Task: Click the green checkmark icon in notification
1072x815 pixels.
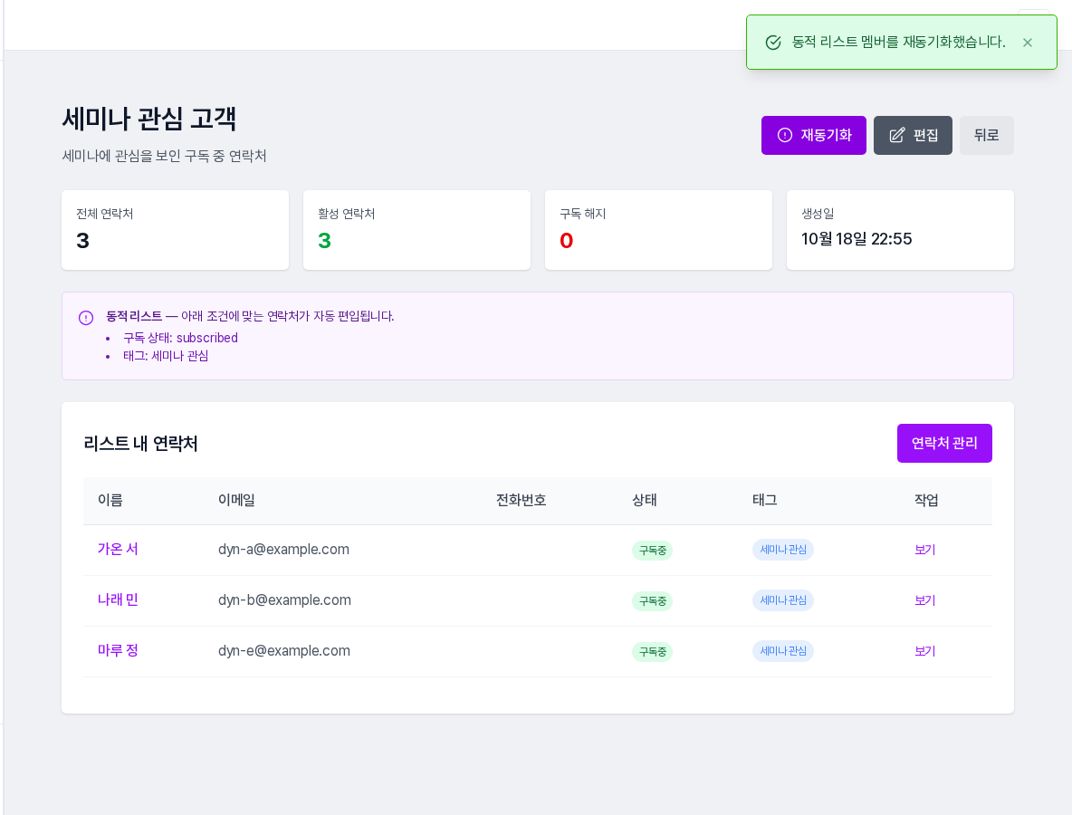Action: 773,43
